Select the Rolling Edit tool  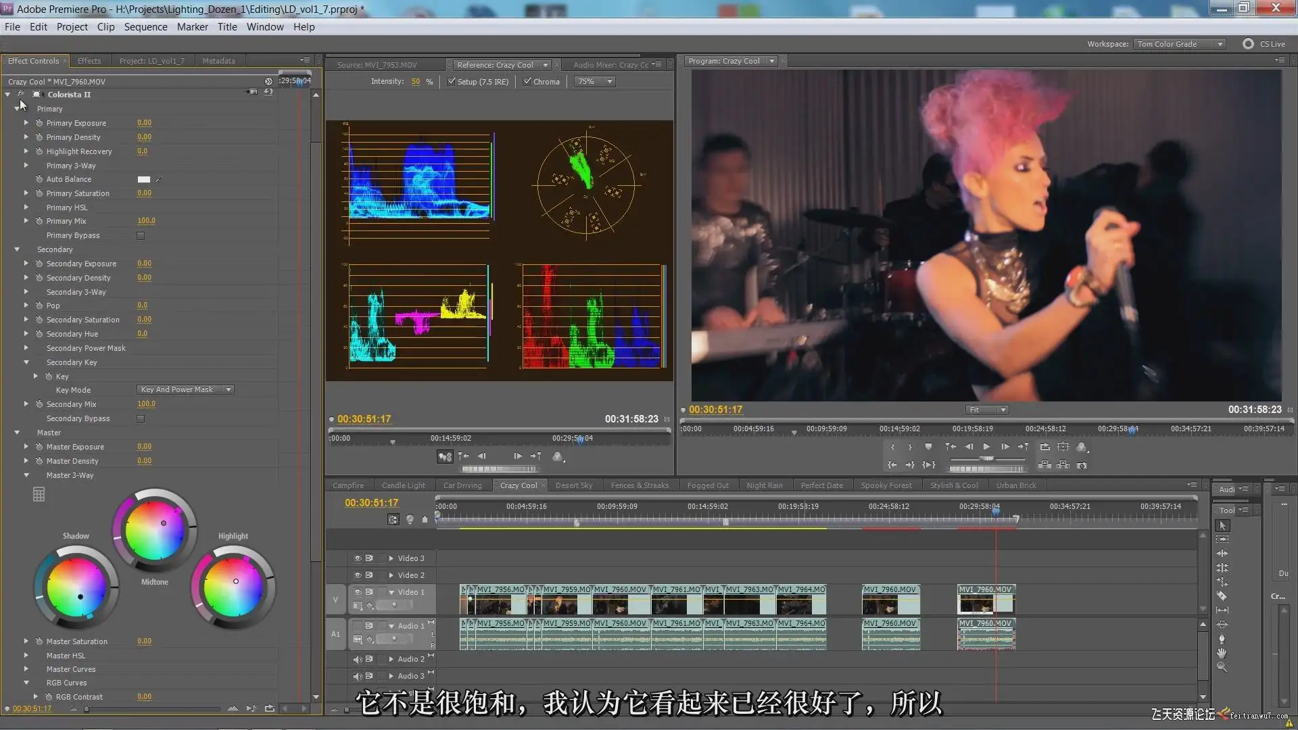[x=1222, y=568]
